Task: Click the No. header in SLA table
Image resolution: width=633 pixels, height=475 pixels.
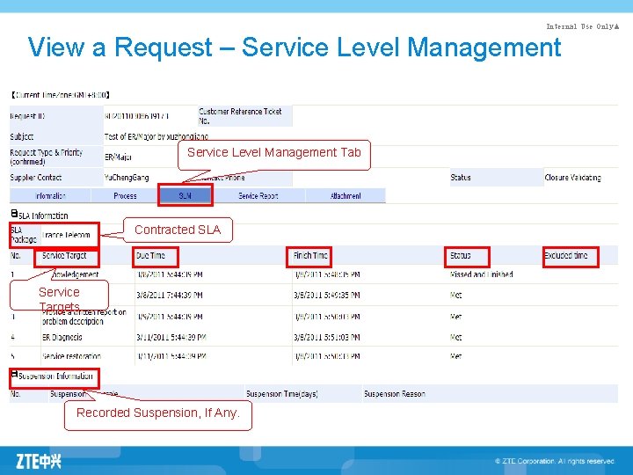Action: coord(16,256)
